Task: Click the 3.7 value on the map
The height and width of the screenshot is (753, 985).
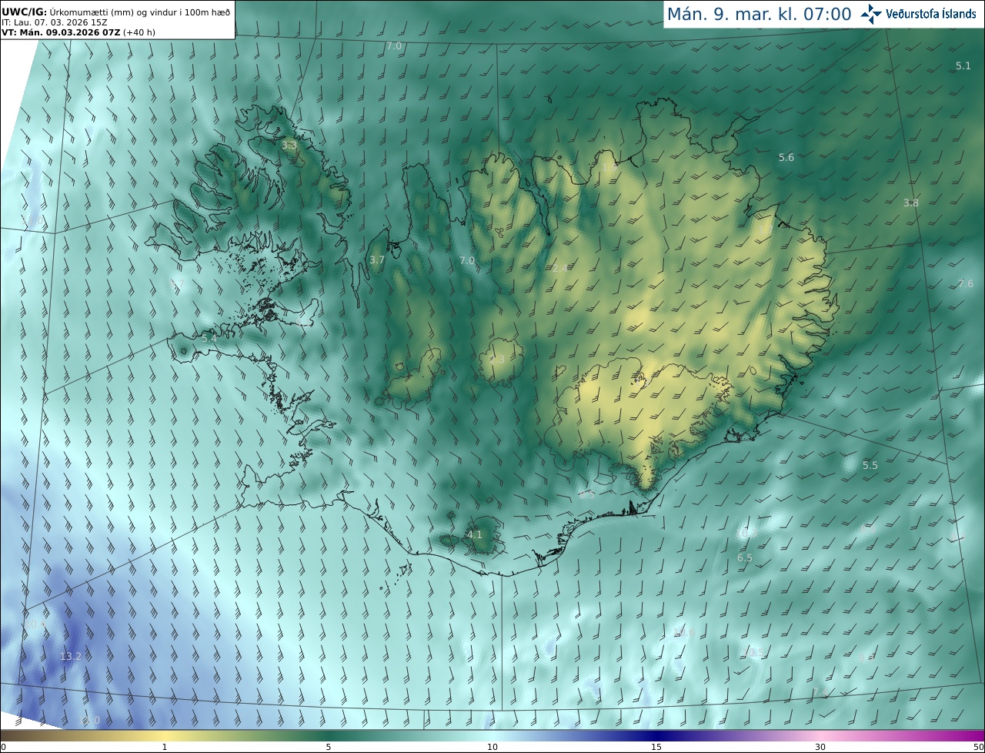Action: coord(376,260)
